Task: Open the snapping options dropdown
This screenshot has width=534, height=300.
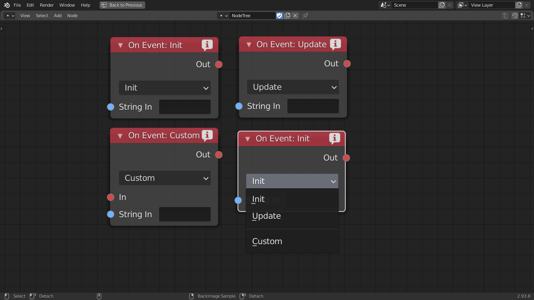Action: pyautogui.click(x=525, y=16)
